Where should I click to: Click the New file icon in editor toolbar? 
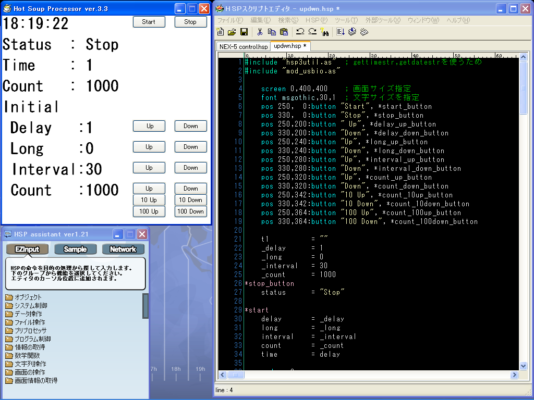[221, 32]
